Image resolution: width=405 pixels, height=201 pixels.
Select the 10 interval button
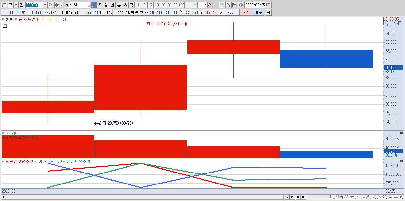coord(157,5)
